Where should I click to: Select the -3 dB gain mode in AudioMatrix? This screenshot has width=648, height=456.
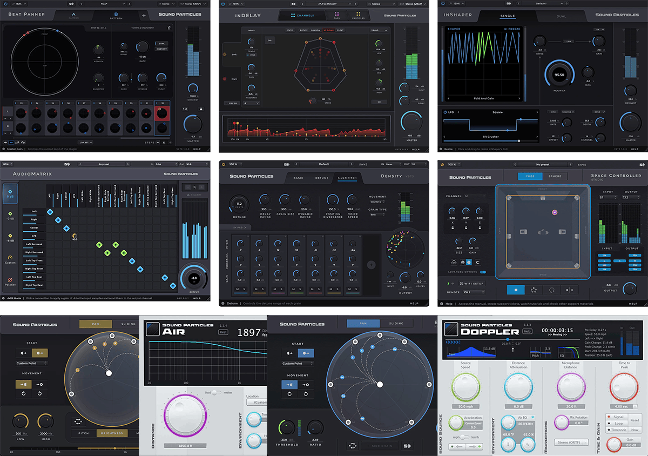point(10,216)
